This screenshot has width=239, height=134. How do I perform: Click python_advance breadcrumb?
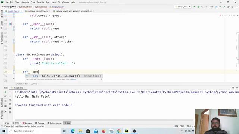[x=26, y=7]
